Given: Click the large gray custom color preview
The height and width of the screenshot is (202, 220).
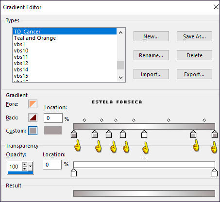Looking at the screenshot, I should [x=53, y=131].
